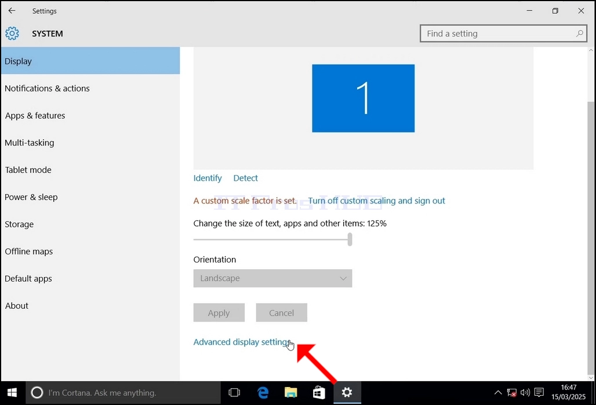Select Notifications & actions in sidebar
This screenshot has width=596, height=405.
coord(47,89)
